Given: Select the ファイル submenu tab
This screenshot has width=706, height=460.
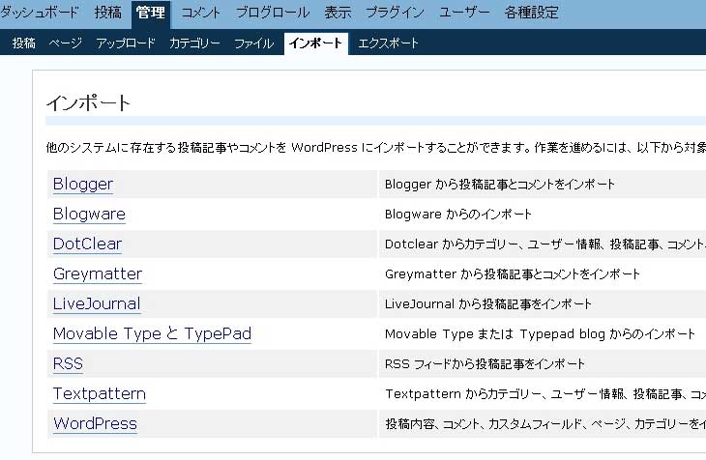Looking at the screenshot, I should pyautogui.click(x=254, y=43).
